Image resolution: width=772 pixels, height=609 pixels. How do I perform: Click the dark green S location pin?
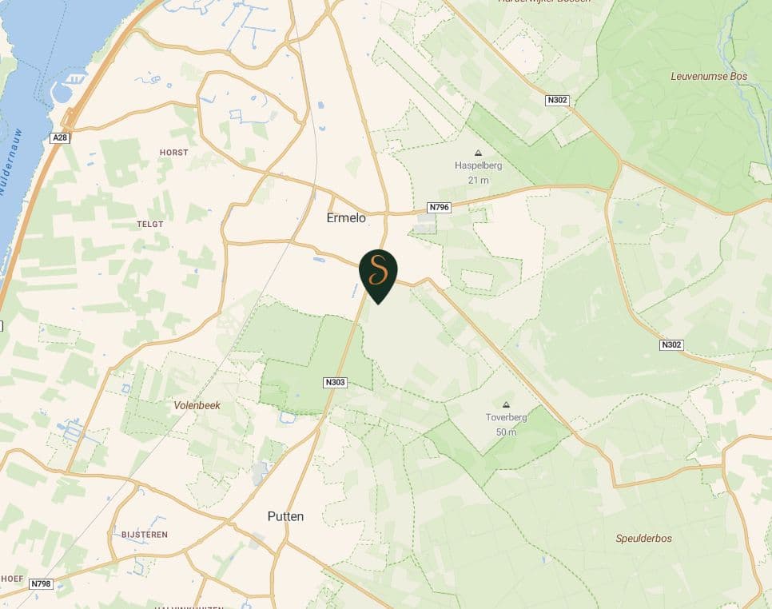378,276
